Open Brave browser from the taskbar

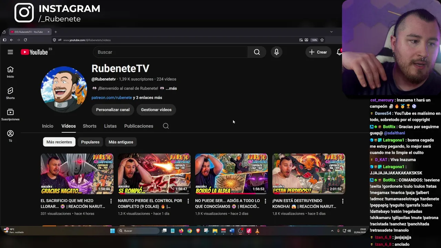pos(198,231)
